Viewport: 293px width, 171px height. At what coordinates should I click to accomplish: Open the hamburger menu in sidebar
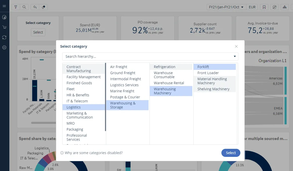point(4,6)
